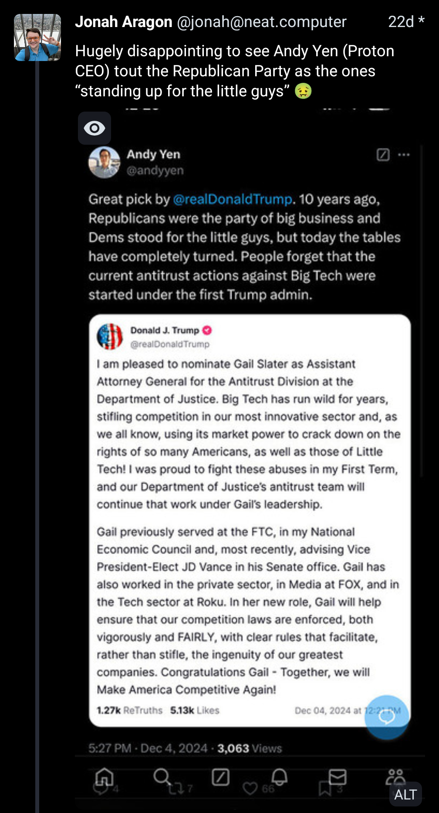Viewport: 439px width, 813px height.
Task: Tap the Grok slash icon in bottom bar
Action: point(220,777)
